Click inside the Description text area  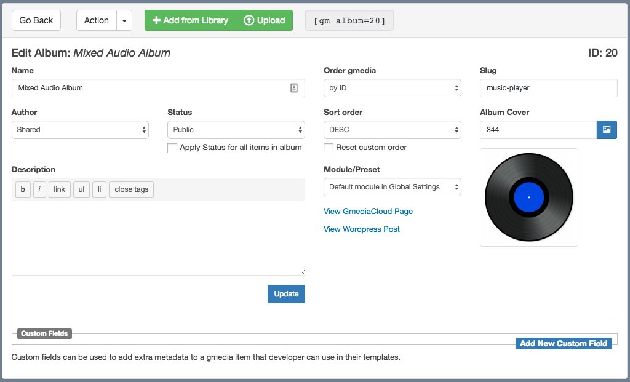[x=158, y=238]
